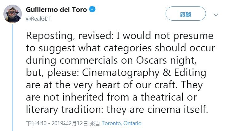Click the phrase "literary tradition"
This screenshot has height=131, width=229.
(x=63, y=109)
